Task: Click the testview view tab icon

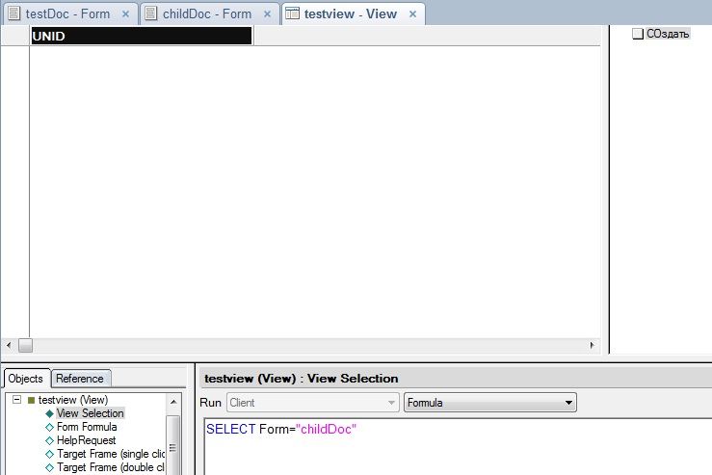Action: click(x=292, y=14)
